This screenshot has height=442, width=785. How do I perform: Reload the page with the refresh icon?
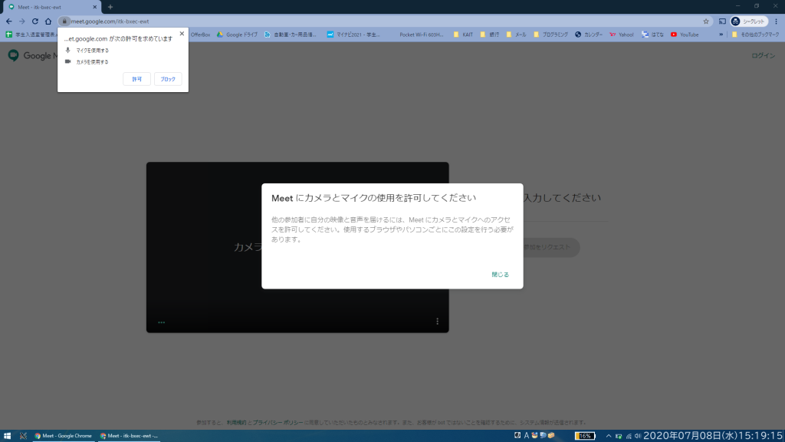[x=35, y=21]
